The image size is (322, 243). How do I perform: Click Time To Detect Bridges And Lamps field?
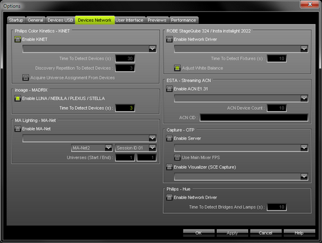click(277, 207)
